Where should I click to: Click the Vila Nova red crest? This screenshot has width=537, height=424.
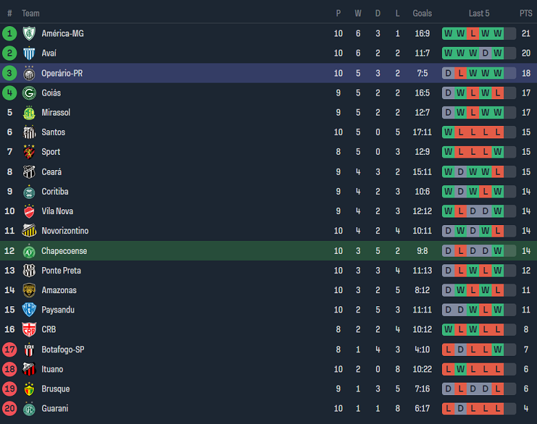29,211
